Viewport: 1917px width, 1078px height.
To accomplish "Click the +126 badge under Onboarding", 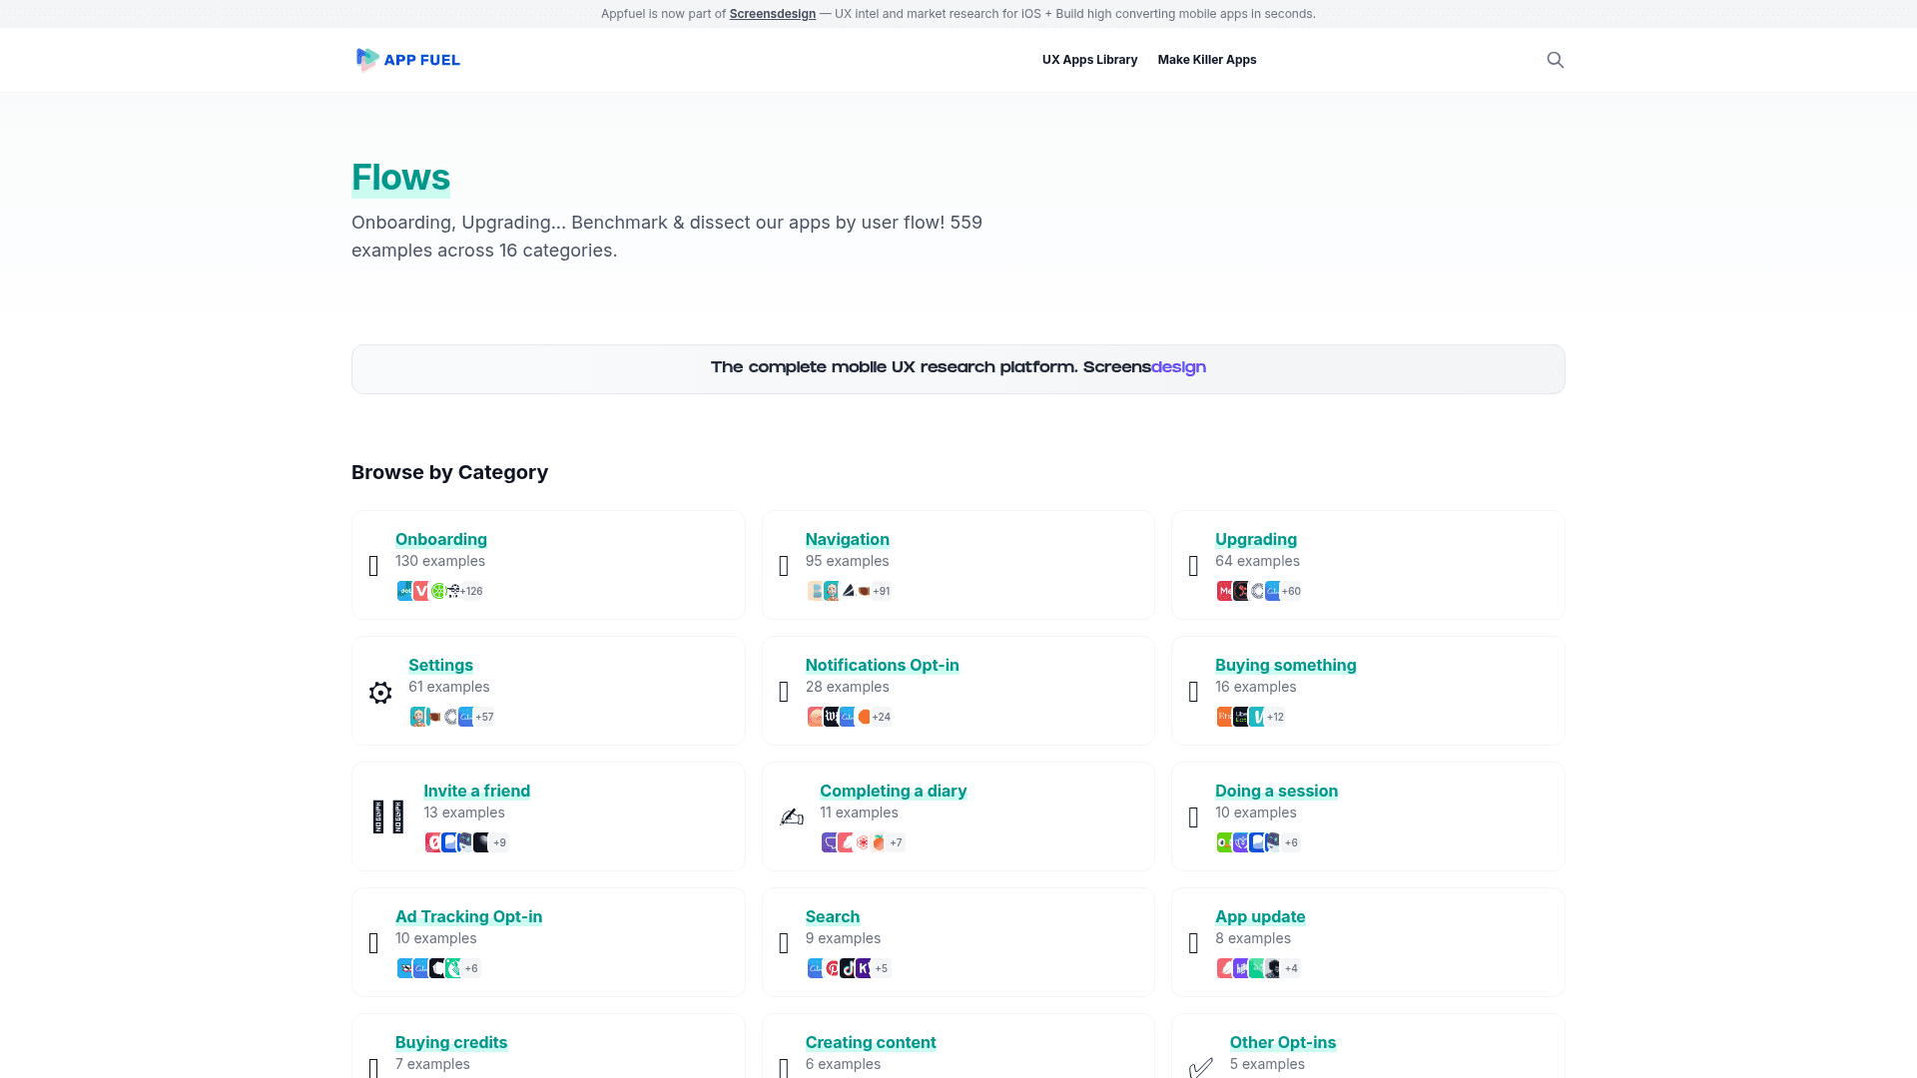I will pos(471,591).
